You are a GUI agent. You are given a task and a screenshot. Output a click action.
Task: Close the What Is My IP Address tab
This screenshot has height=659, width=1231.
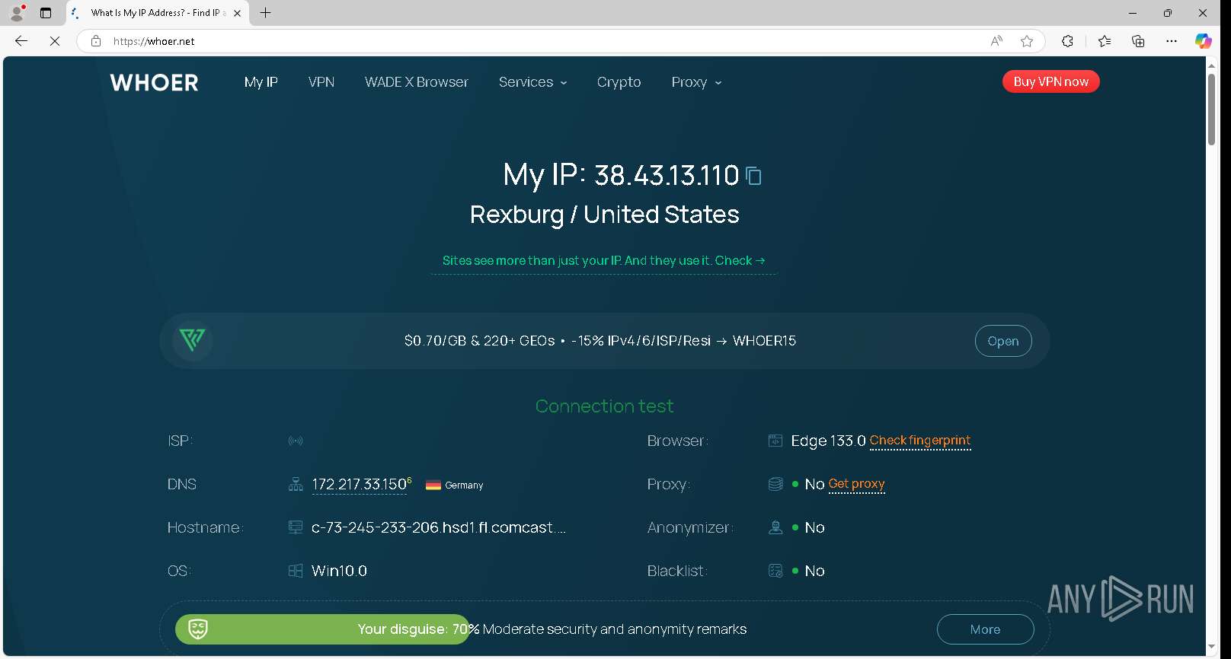pos(237,13)
